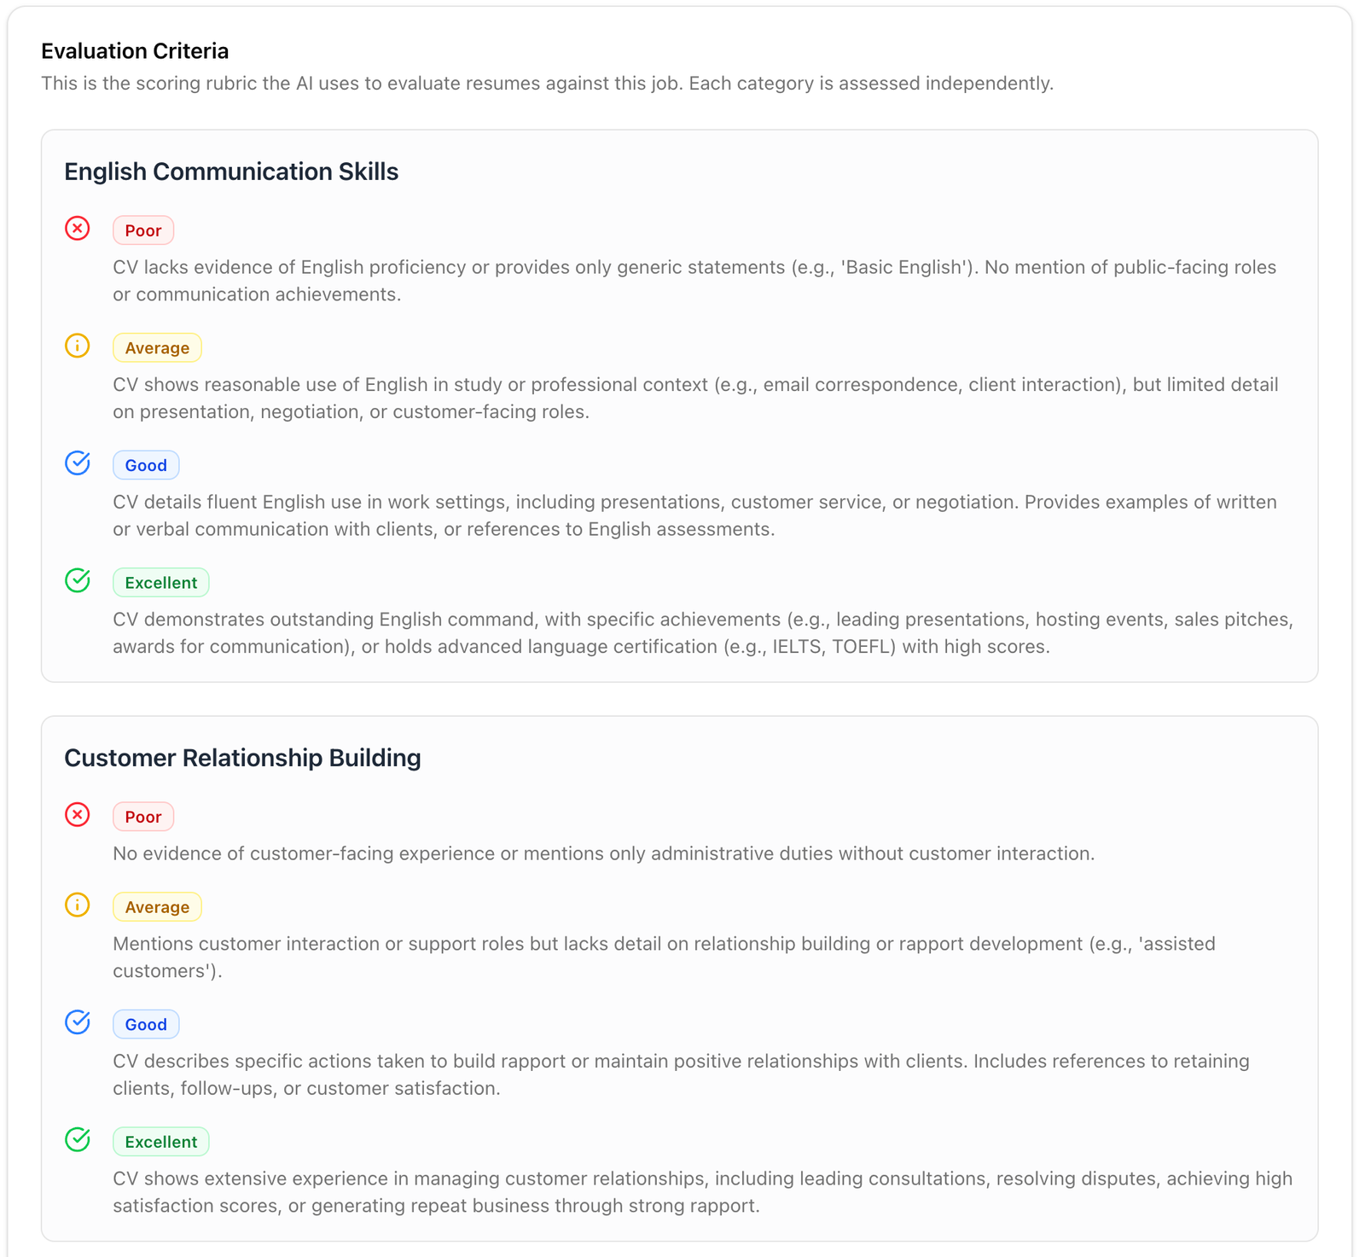Screen dimensions: 1365x1257
Task: Click the blue check icon in English Communication Skills
Action: (x=78, y=463)
